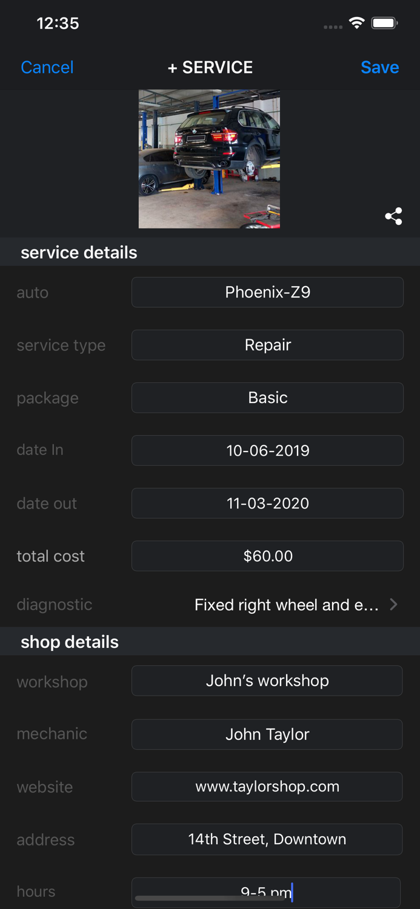
Task: Tap the Wi-Fi icon in the status bar
Action: pos(356,22)
